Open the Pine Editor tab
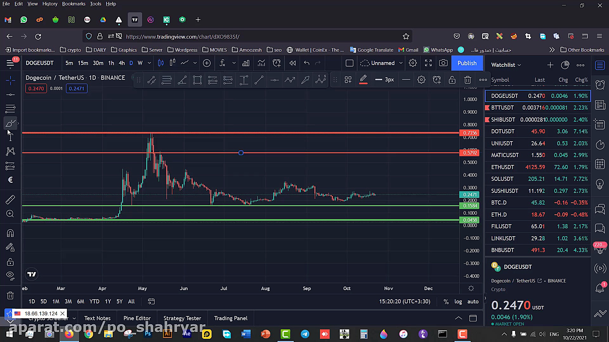The image size is (609, 342). coord(137,318)
